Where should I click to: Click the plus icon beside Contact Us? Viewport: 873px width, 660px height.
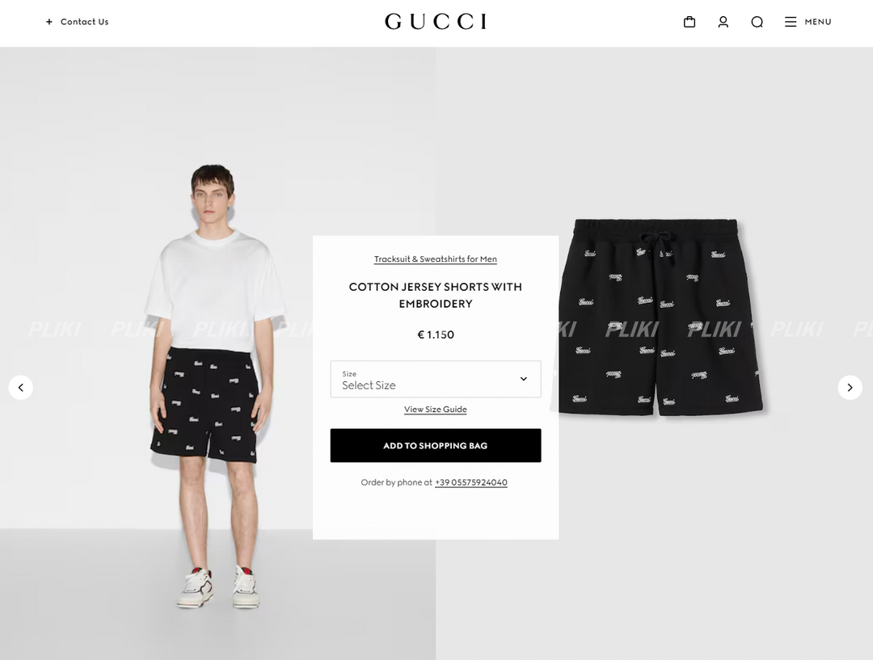click(x=49, y=22)
